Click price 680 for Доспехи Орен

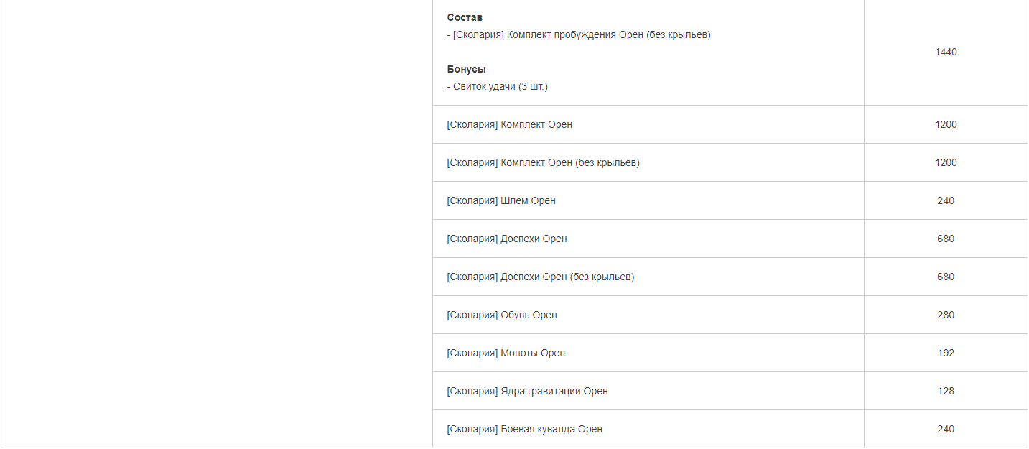coord(946,239)
